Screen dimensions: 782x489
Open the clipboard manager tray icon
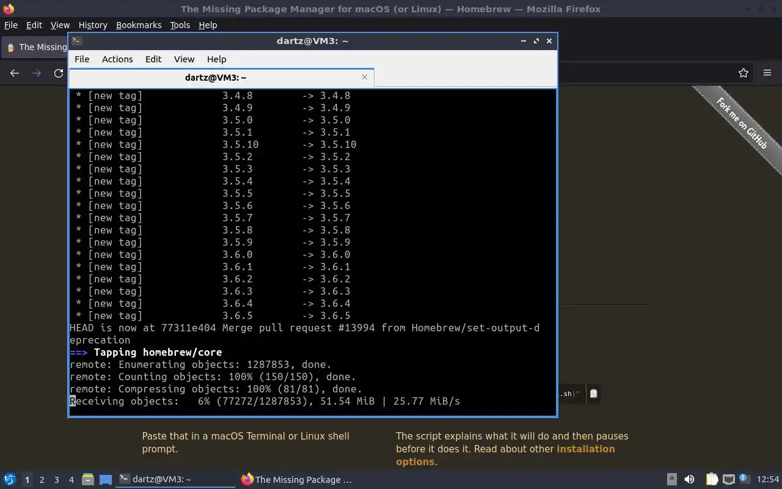[x=712, y=479]
